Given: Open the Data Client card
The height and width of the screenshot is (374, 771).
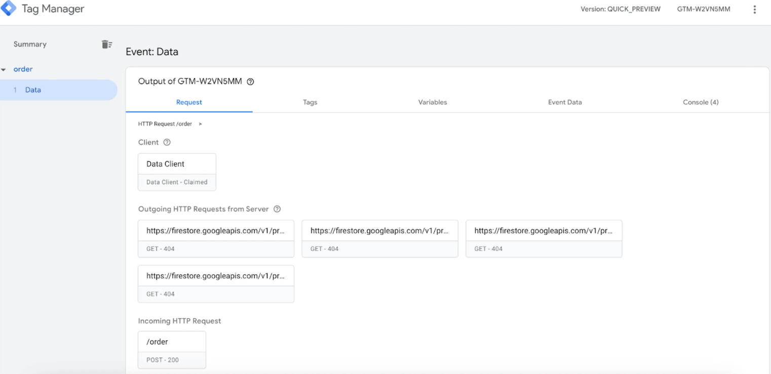Looking at the screenshot, I should tap(177, 172).
